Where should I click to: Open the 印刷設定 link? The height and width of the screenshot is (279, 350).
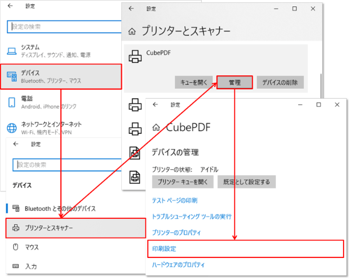pyautogui.click(x=164, y=249)
